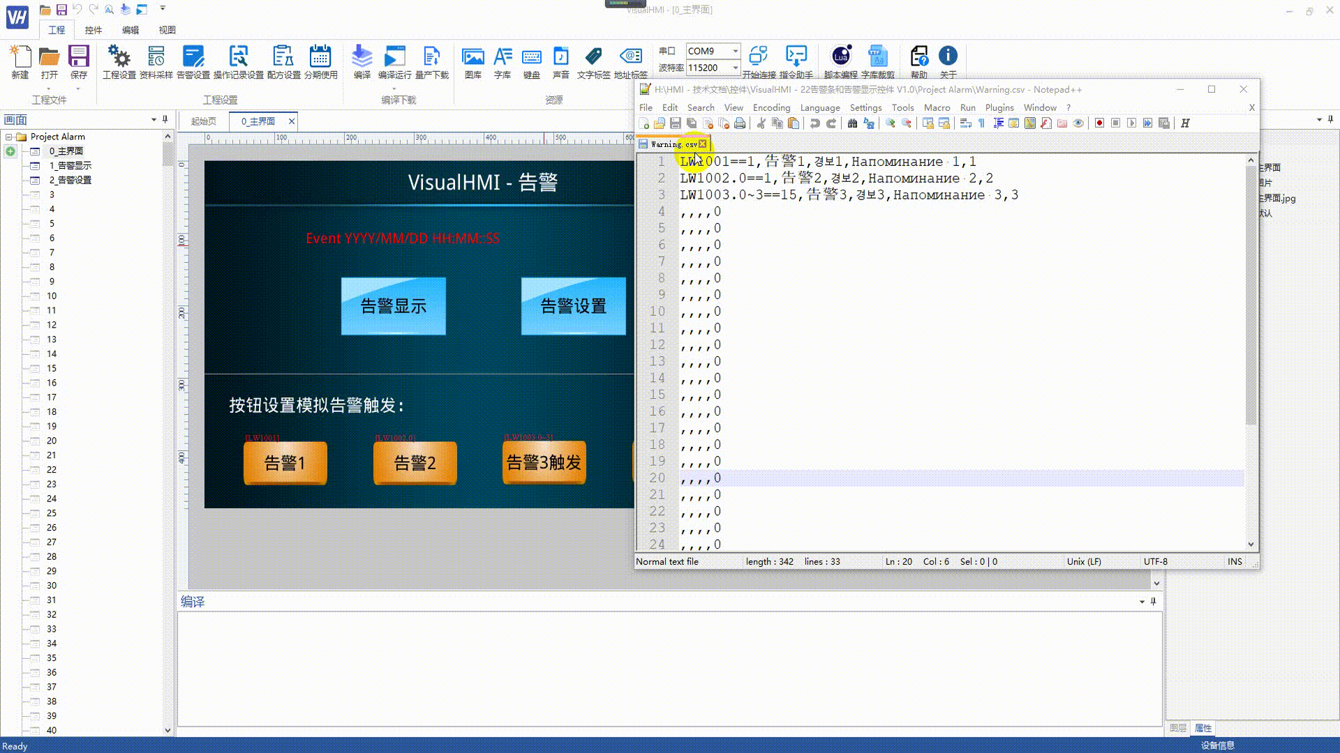Click Notepad++ Undo toolbar icon
Screen dimensions: 1340x753
[x=814, y=123]
